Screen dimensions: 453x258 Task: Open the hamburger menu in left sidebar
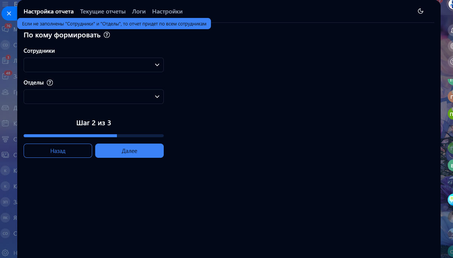click(5, 4)
